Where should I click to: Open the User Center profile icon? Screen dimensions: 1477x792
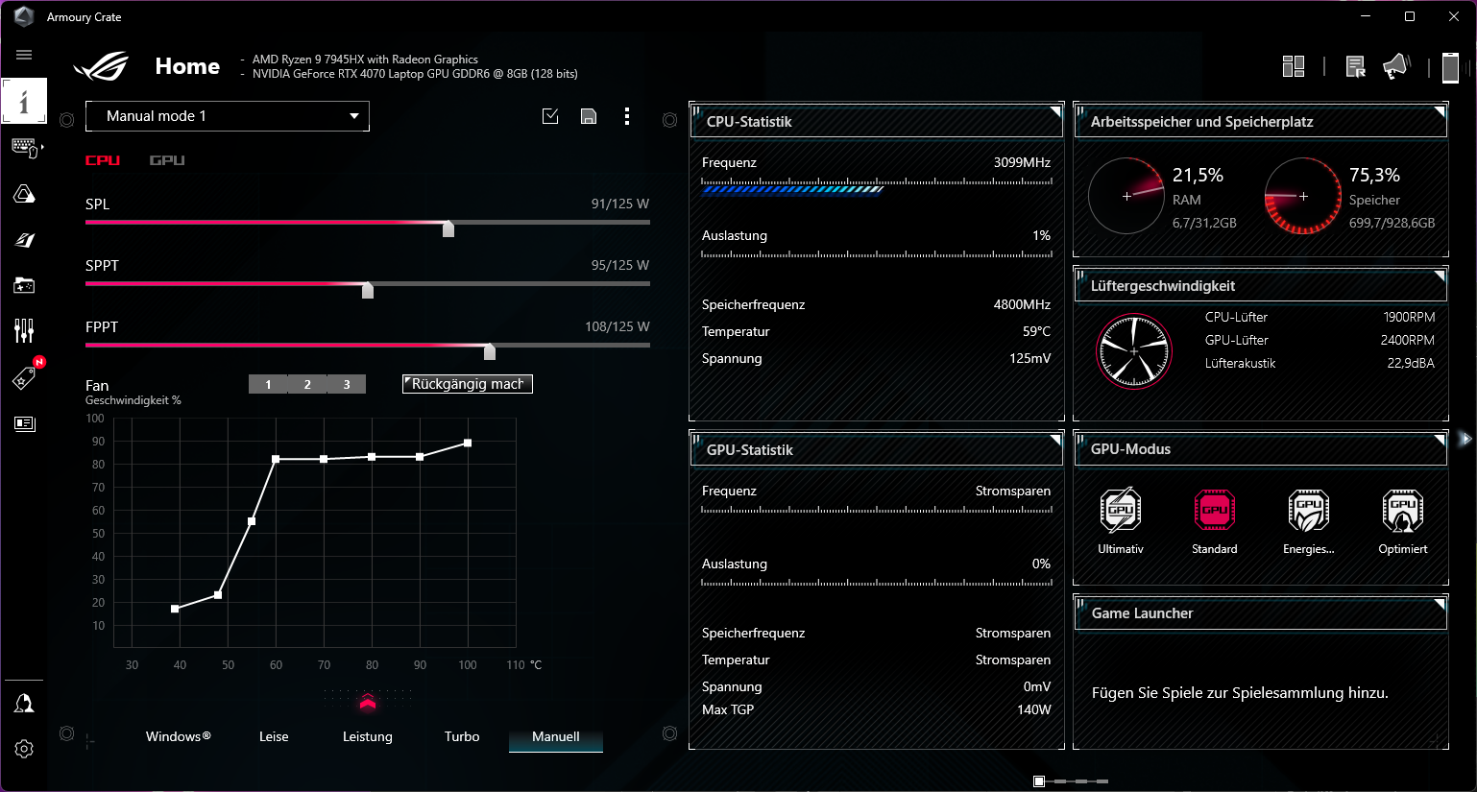(24, 704)
